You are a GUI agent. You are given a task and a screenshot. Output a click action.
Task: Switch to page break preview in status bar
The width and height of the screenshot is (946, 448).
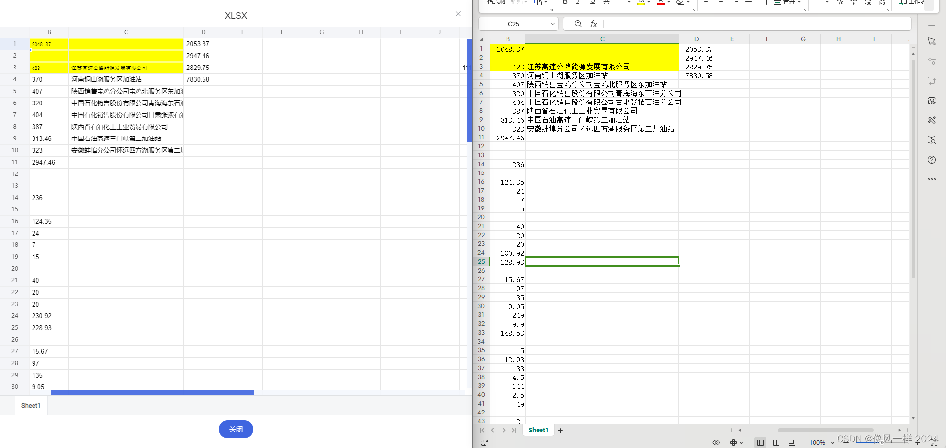coord(792,443)
